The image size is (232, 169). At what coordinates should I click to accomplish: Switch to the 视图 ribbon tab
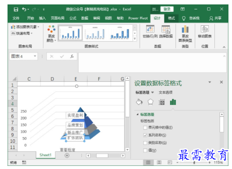click(x=108, y=18)
